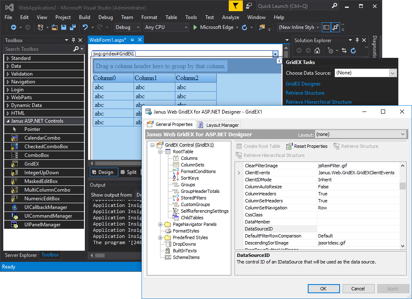Select UICommandManager control icon
The image size is (412, 299).
point(14,216)
